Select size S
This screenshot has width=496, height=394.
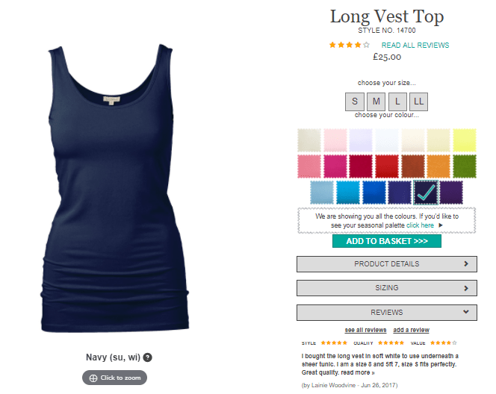point(355,101)
